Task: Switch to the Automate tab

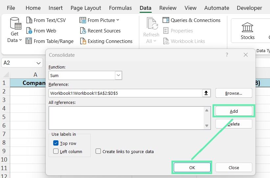Action: coord(216,8)
